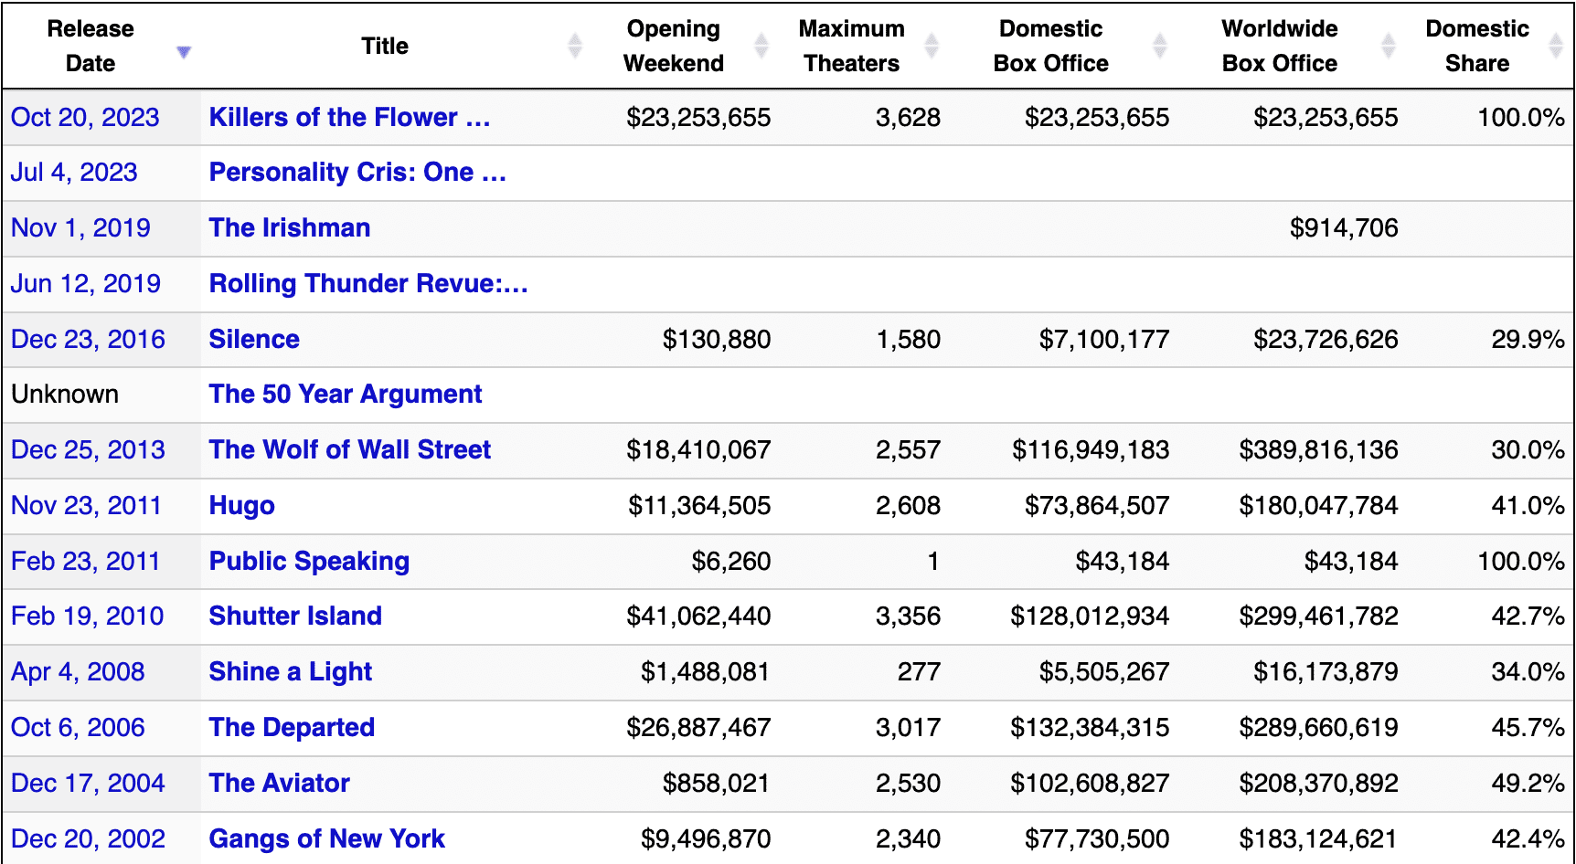Select The Departed domestic $132,384,315
Image resolution: width=1576 pixels, height=864 pixels.
click(1090, 727)
